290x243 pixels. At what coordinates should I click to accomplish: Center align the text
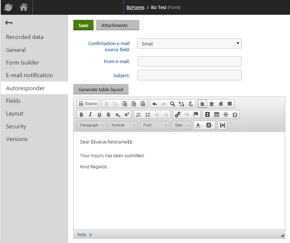tap(212, 104)
